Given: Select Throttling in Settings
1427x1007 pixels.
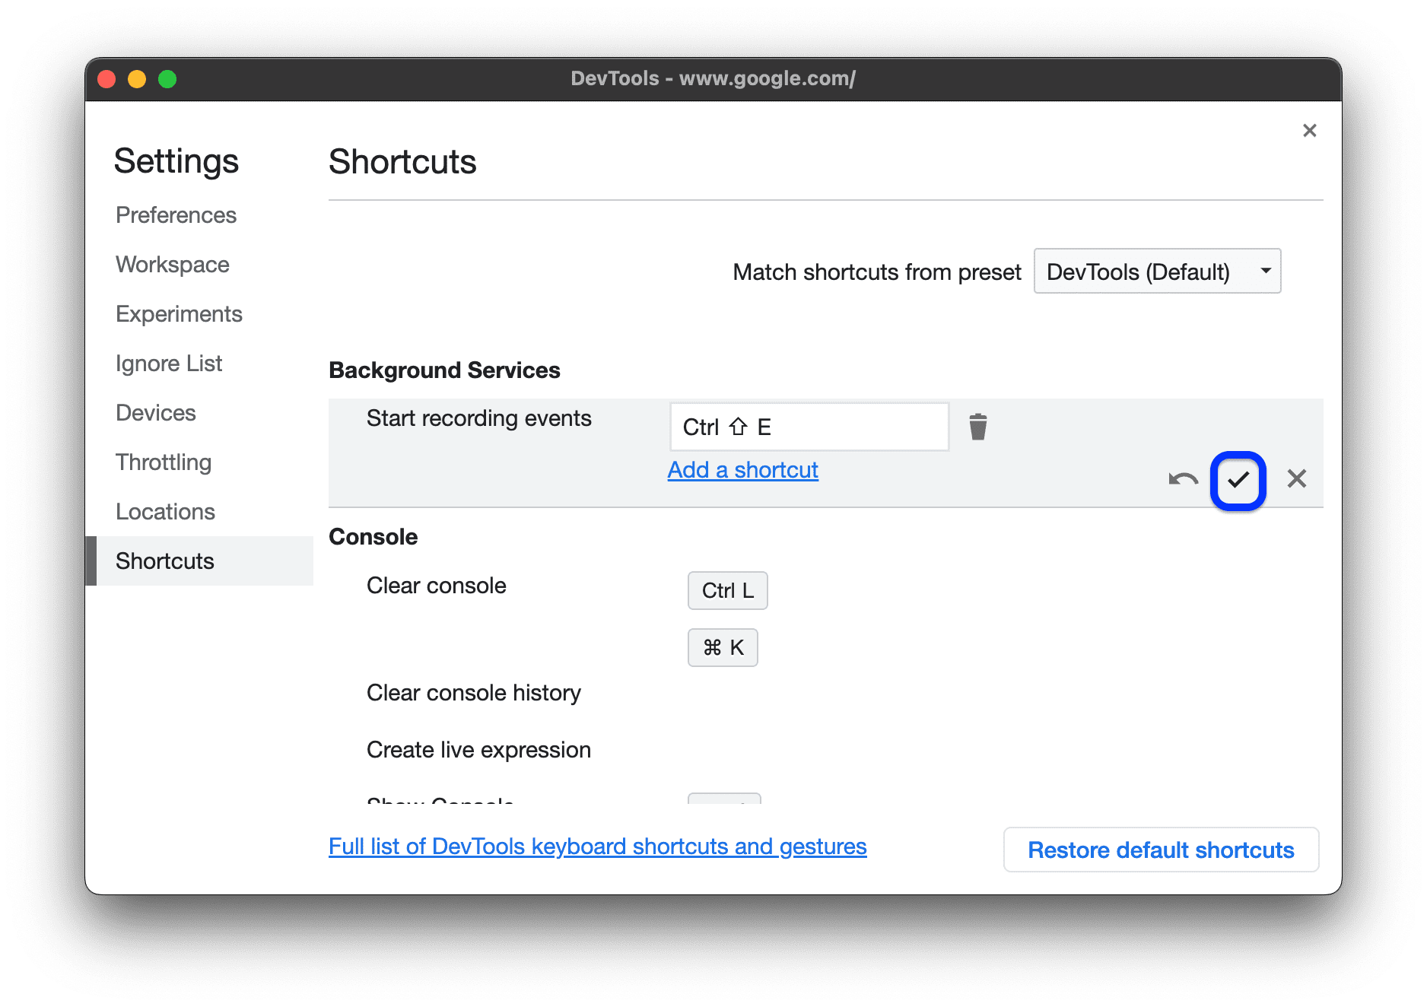Looking at the screenshot, I should (164, 462).
